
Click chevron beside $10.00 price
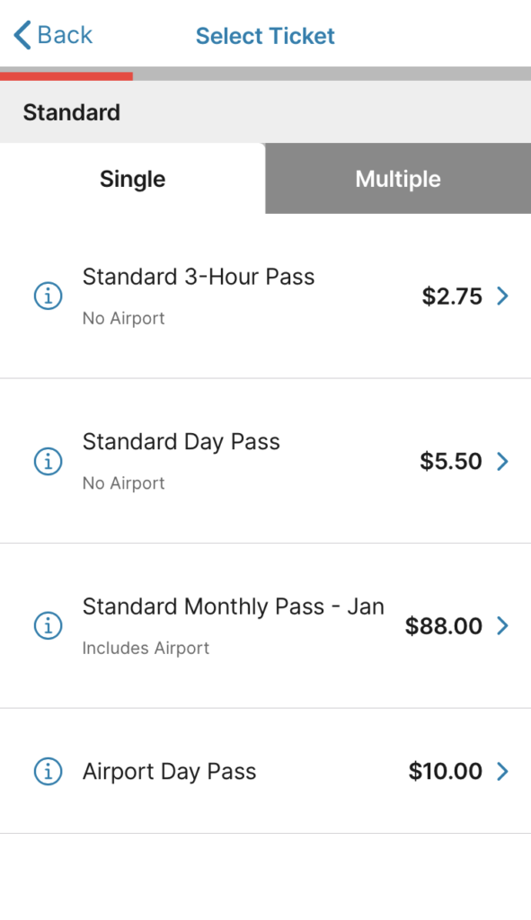502,771
